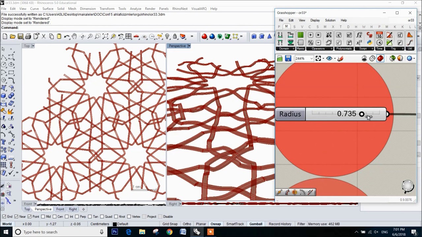Viewport: 422px width, 237px height.
Task: Open the Transform menu in Rhino
Action: [x=107, y=9]
